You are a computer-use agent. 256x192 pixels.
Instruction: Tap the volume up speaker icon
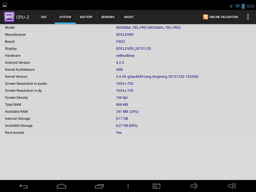232,186
